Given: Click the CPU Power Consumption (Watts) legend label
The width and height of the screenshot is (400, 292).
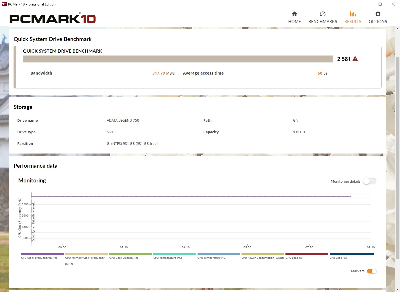Looking at the screenshot, I should pos(263,258).
